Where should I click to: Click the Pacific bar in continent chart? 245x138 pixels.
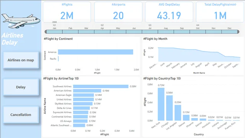(x=58, y=59)
